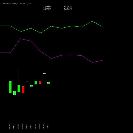
Task: Click the 'O: 20.00' open value
Action: [47, 9]
